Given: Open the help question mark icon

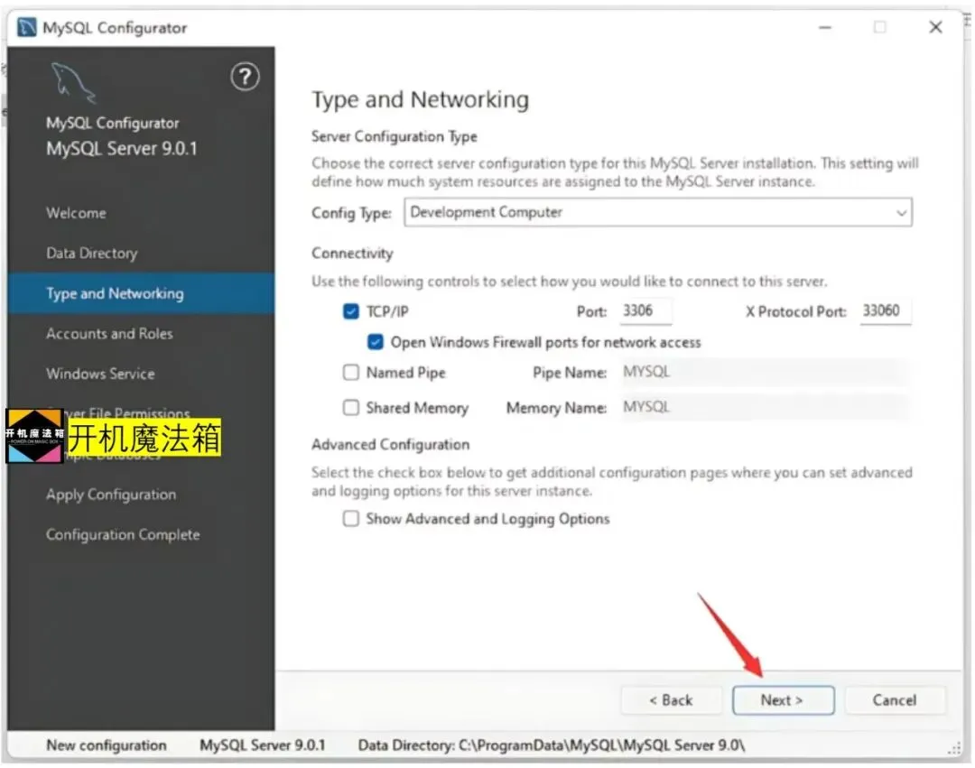Looking at the screenshot, I should tap(245, 77).
